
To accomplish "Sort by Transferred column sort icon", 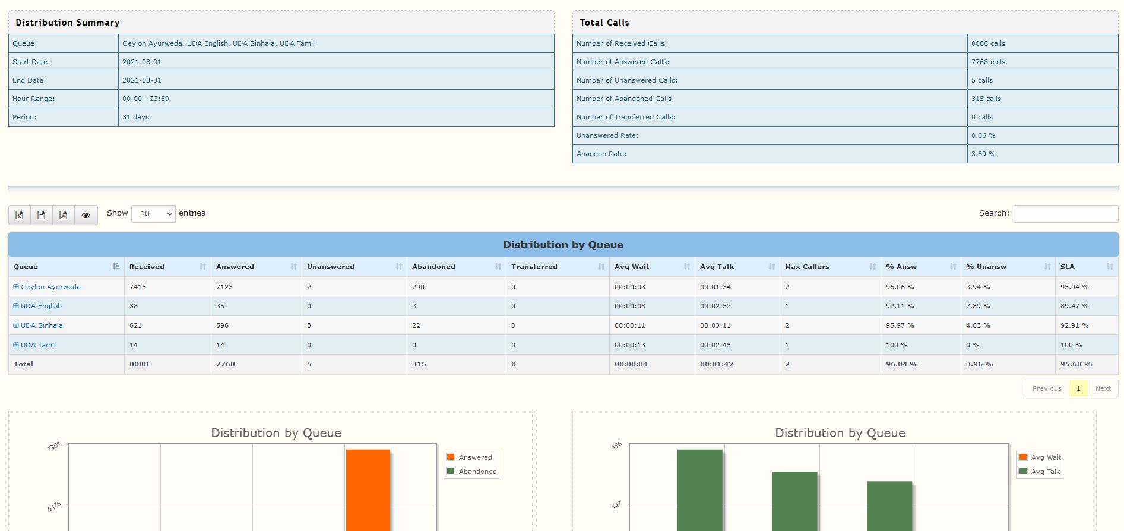I will click(601, 267).
